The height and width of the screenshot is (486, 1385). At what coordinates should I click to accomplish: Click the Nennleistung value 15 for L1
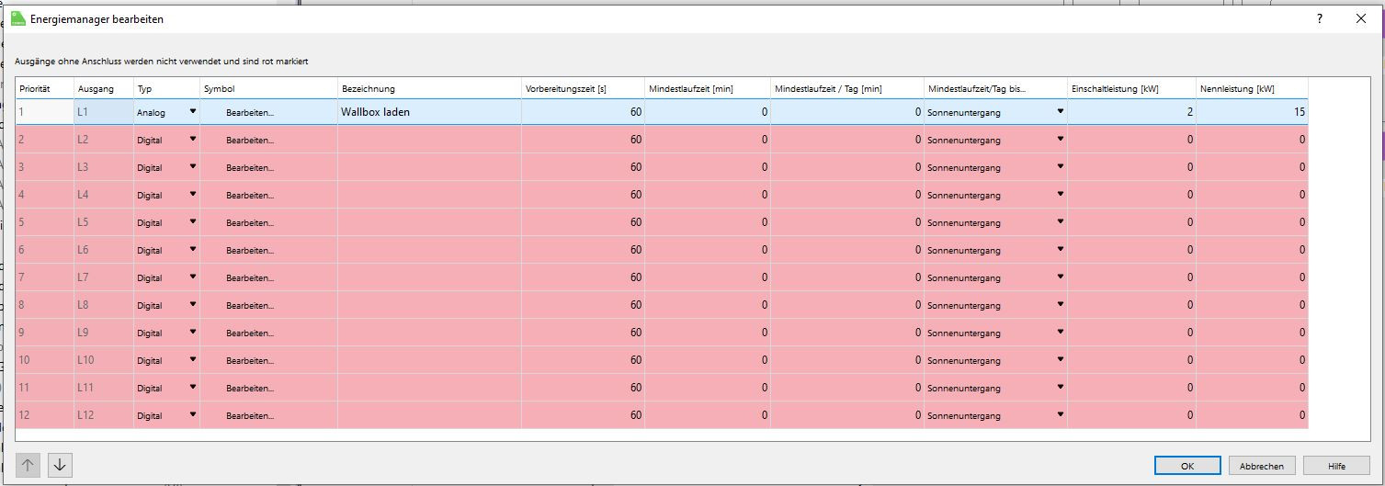tap(1252, 112)
